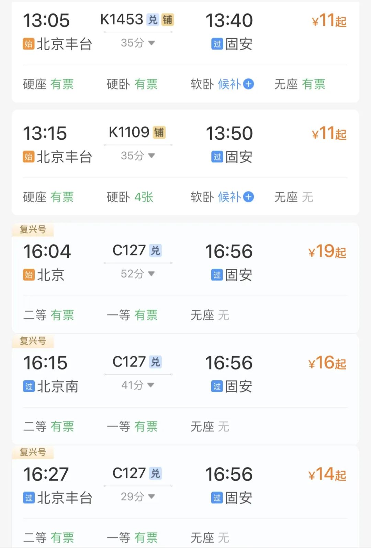Tap the 兑 icon on 16:04 C127
This screenshot has width=371, height=548.
(x=156, y=250)
